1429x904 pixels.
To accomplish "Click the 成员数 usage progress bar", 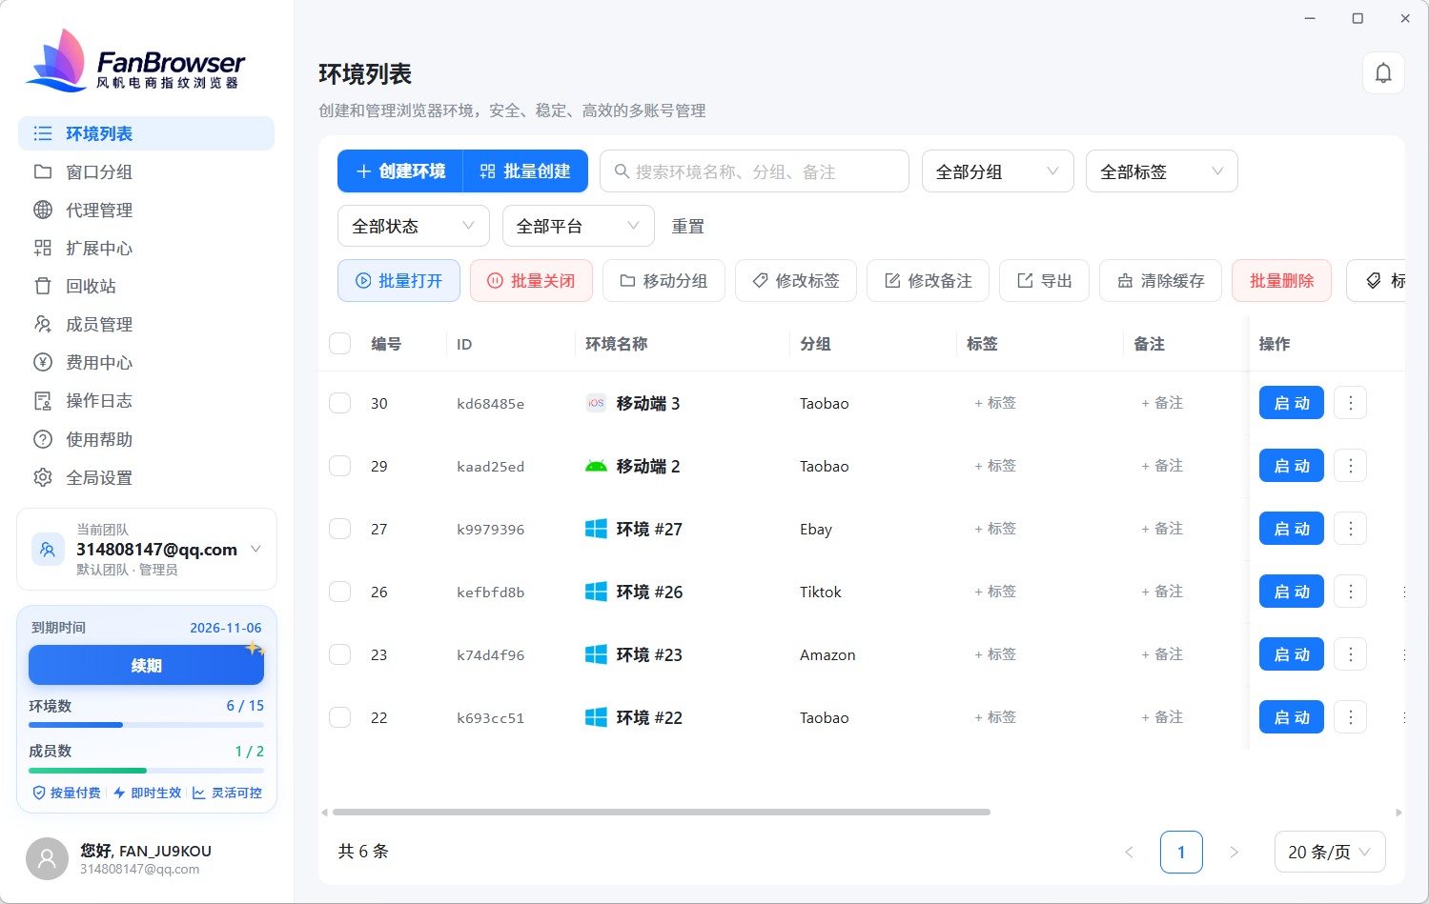I will click(x=146, y=770).
